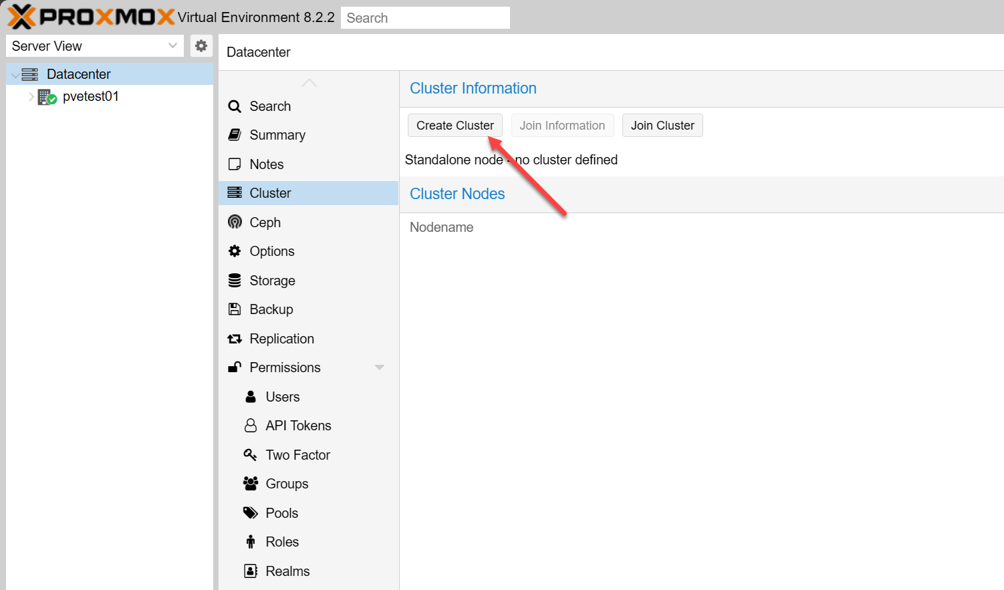Expand the pvetest01 node tree arrow
The width and height of the screenshot is (1004, 590).
point(31,97)
